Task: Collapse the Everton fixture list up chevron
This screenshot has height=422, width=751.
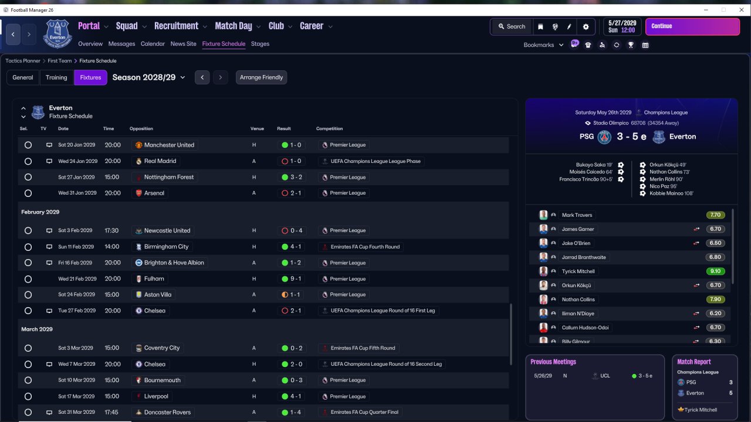Action: (23, 108)
